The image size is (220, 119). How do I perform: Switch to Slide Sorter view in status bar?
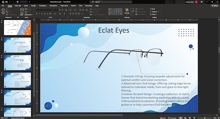pyautogui.click(x=185, y=118)
